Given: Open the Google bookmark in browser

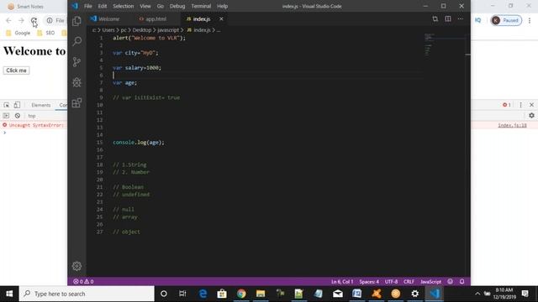Looking at the screenshot, I should click(x=18, y=33).
